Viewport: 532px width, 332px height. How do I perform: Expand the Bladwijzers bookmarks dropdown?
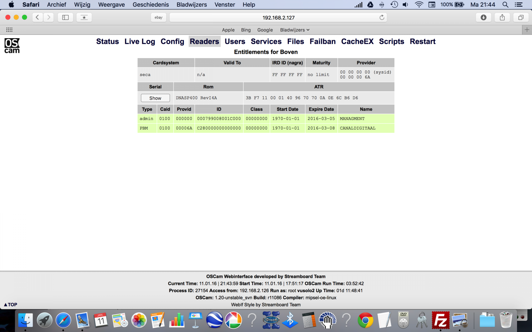[x=295, y=30]
